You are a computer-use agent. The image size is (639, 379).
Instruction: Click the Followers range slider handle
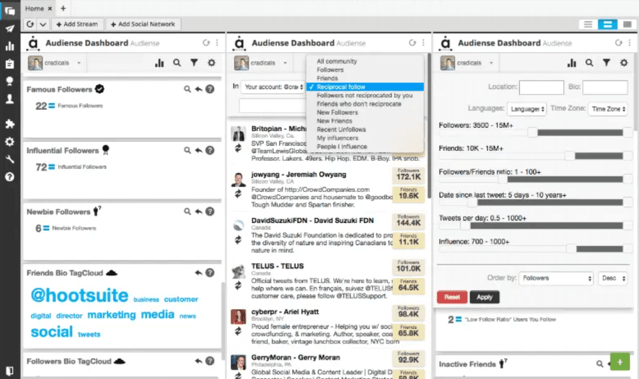coord(532,132)
